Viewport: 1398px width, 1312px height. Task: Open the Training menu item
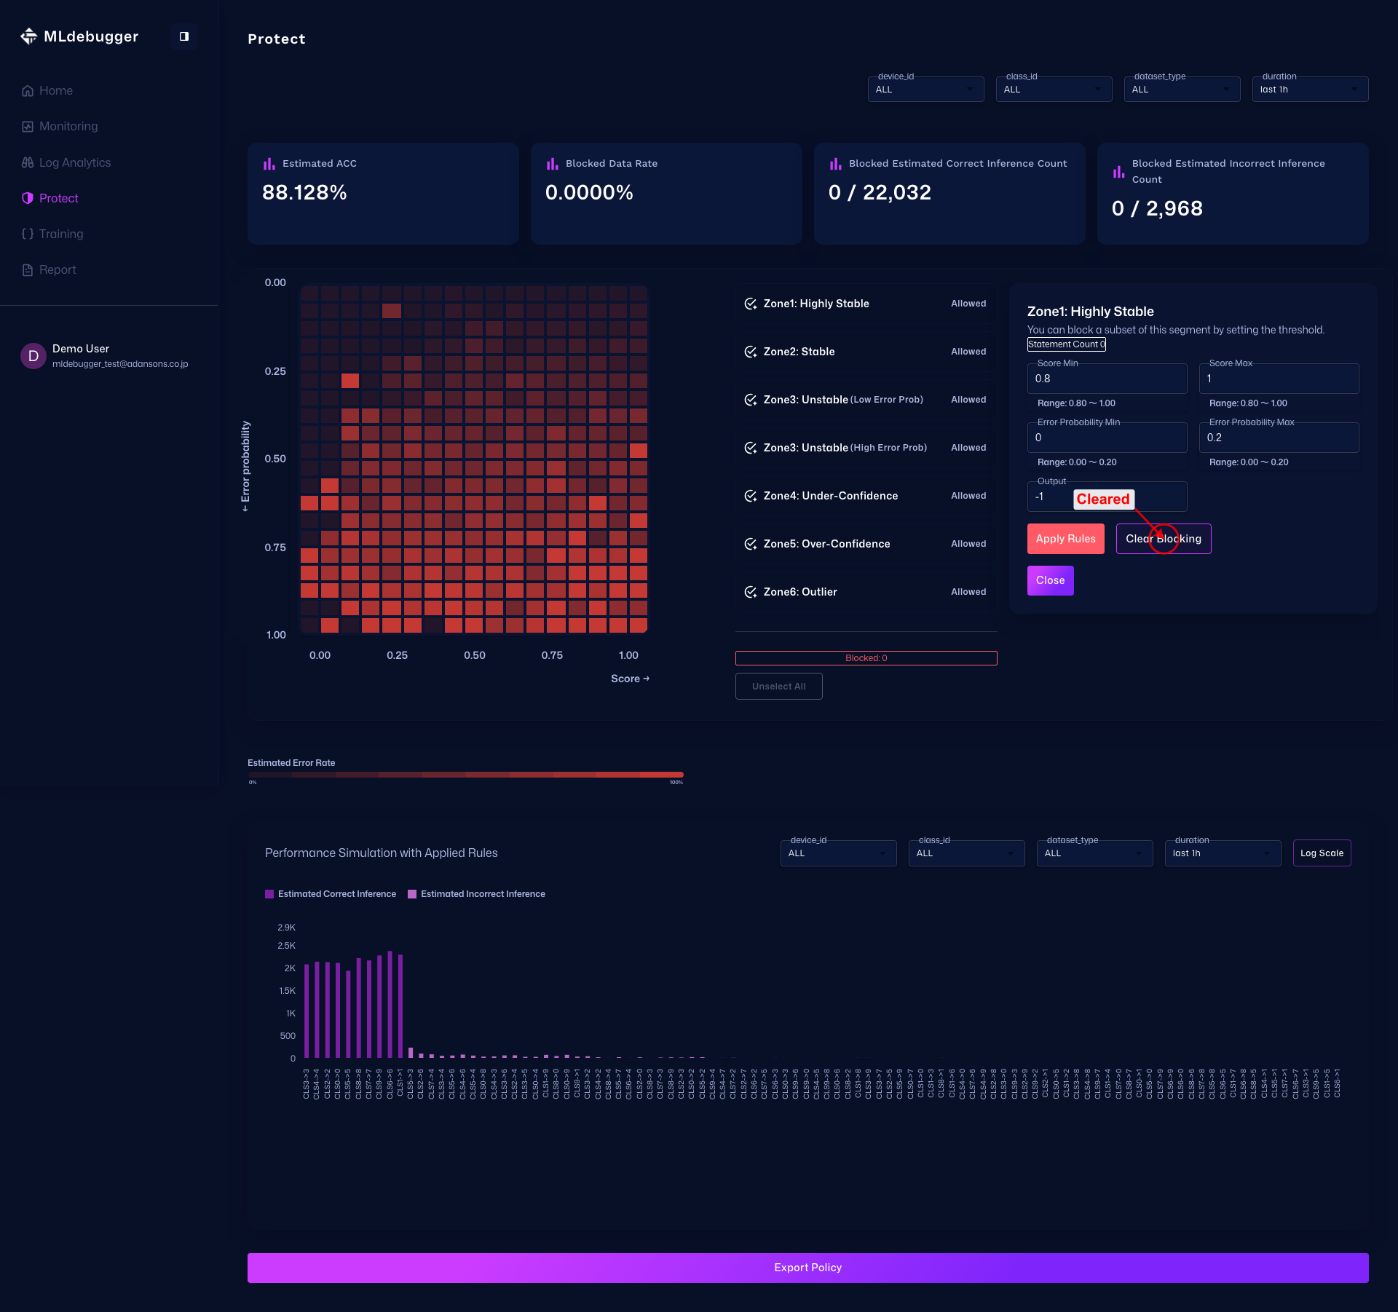pos(61,234)
